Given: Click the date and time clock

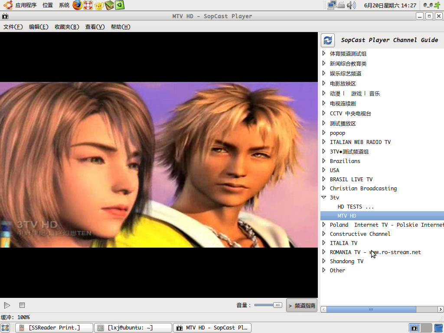Looking at the screenshot, I should coord(390,5).
